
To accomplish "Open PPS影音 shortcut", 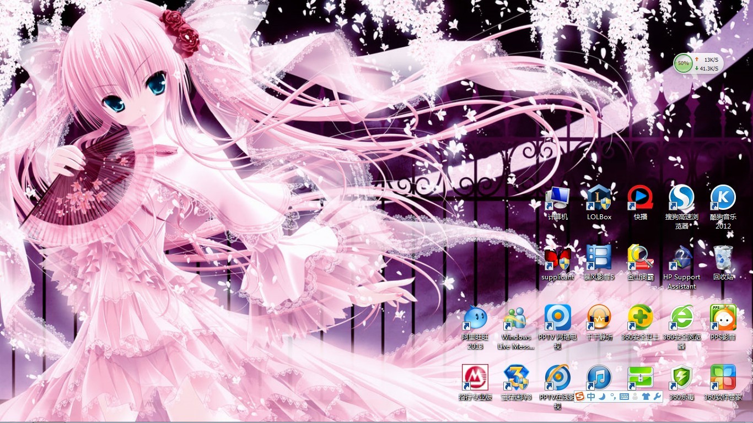I will (x=723, y=323).
